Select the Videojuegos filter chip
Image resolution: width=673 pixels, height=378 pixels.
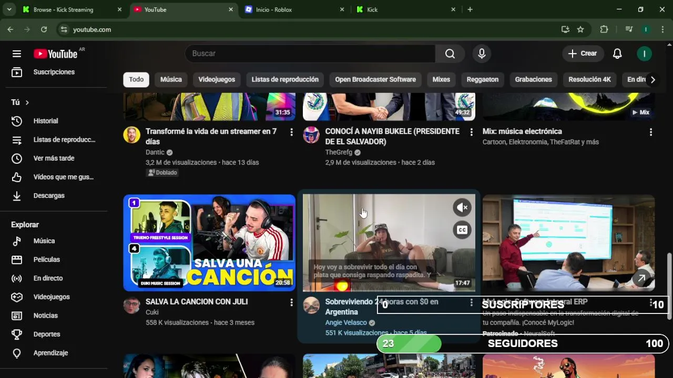217,80
